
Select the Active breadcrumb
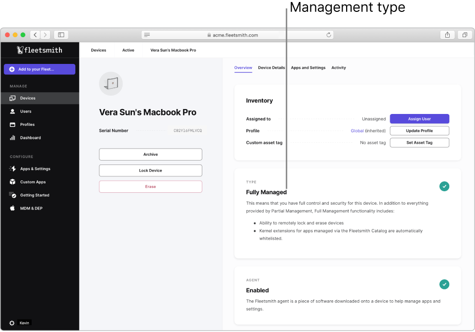(128, 50)
